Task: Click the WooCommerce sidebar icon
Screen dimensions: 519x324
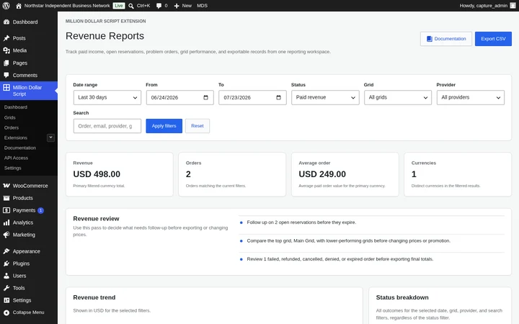Action: pyautogui.click(x=6, y=186)
